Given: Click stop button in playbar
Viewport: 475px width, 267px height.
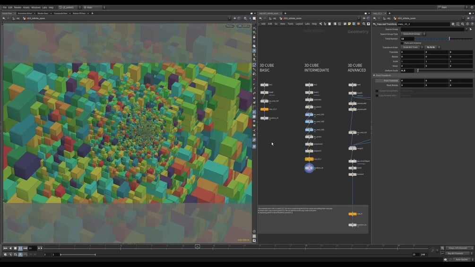Looking at the screenshot, I should 15,248.
